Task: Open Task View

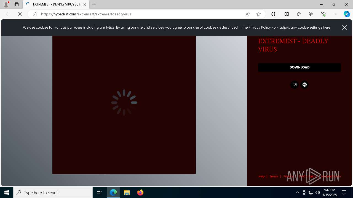Action: click(99, 193)
